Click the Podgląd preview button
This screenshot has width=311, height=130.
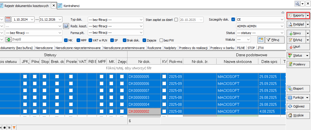click(296, 24)
